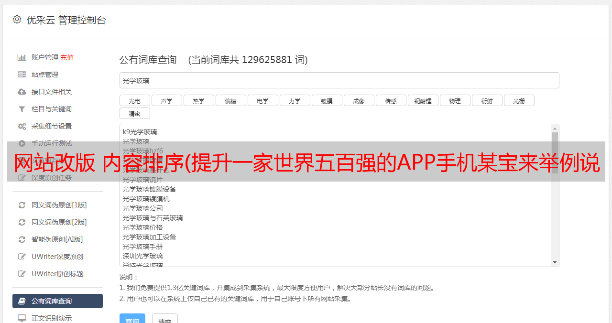Click the gears icon for 采集细节设置
612x323 pixels.
[22, 126]
